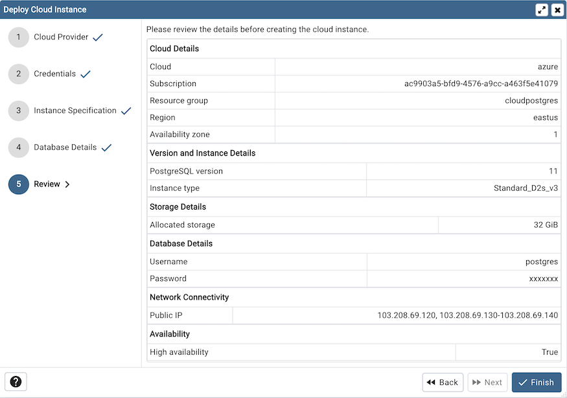
Task: Select the Instance Specification step label
Action: pos(76,110)
